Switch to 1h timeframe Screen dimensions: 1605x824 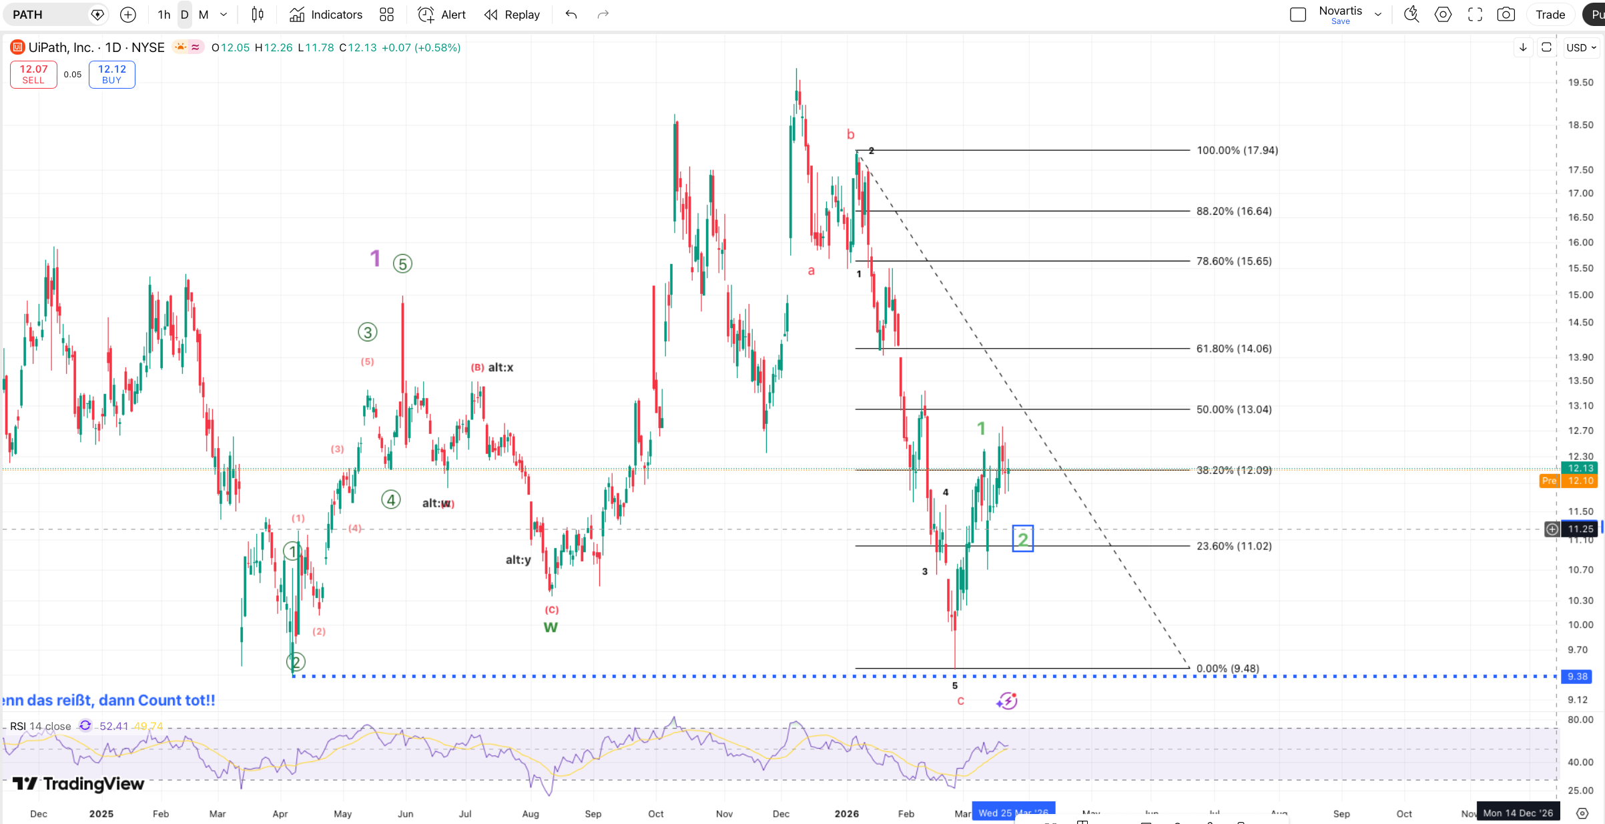164,15
